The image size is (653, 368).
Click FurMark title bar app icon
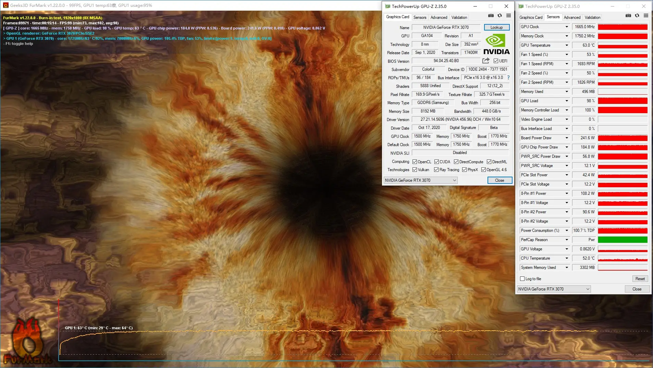pyautogui.click(x=5, y=5)
